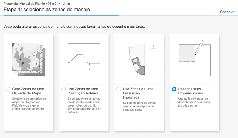Select 'Use Zonas de uma Prescrição Importada' radio
The image size is (238, 138).
pyautogui.click(x=119, y=89)
